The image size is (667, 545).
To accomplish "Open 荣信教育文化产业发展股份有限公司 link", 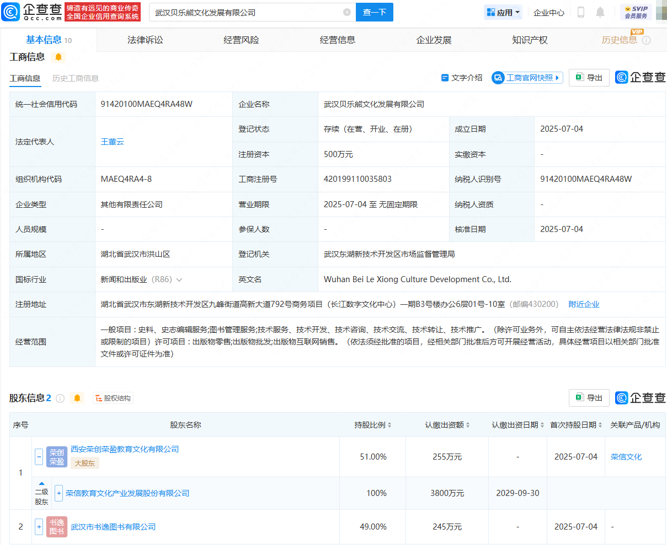I will (127, 493).
